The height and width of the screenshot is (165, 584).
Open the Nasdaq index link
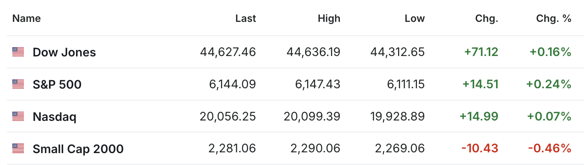pyautogui.click(x=54, y=117)
